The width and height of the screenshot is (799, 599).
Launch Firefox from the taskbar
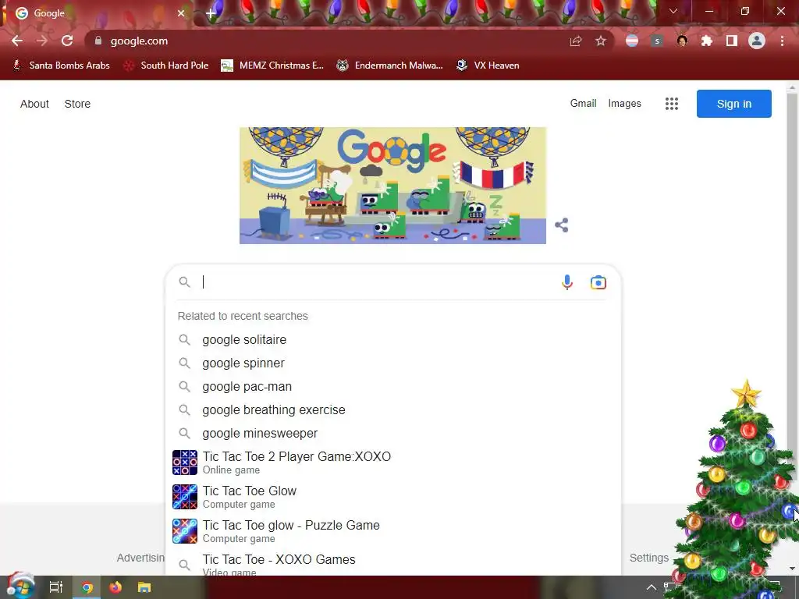click(x=115, y=587)
